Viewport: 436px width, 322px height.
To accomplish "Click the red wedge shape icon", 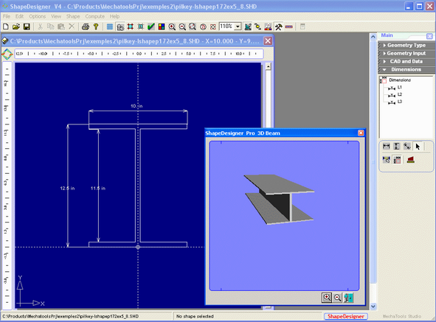I will [411, 159].
